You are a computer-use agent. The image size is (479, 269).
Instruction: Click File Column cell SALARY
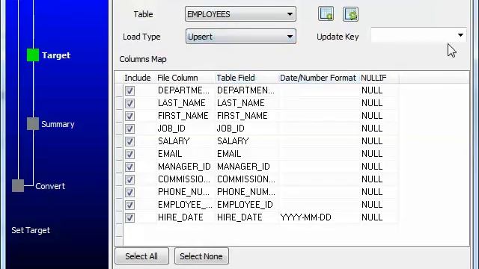tap(174, 141)
